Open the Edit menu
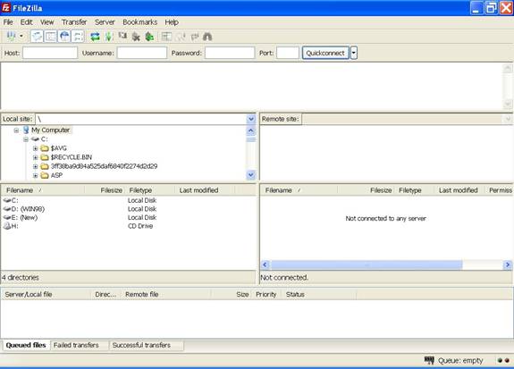514x369 pixels. (26, 22)
